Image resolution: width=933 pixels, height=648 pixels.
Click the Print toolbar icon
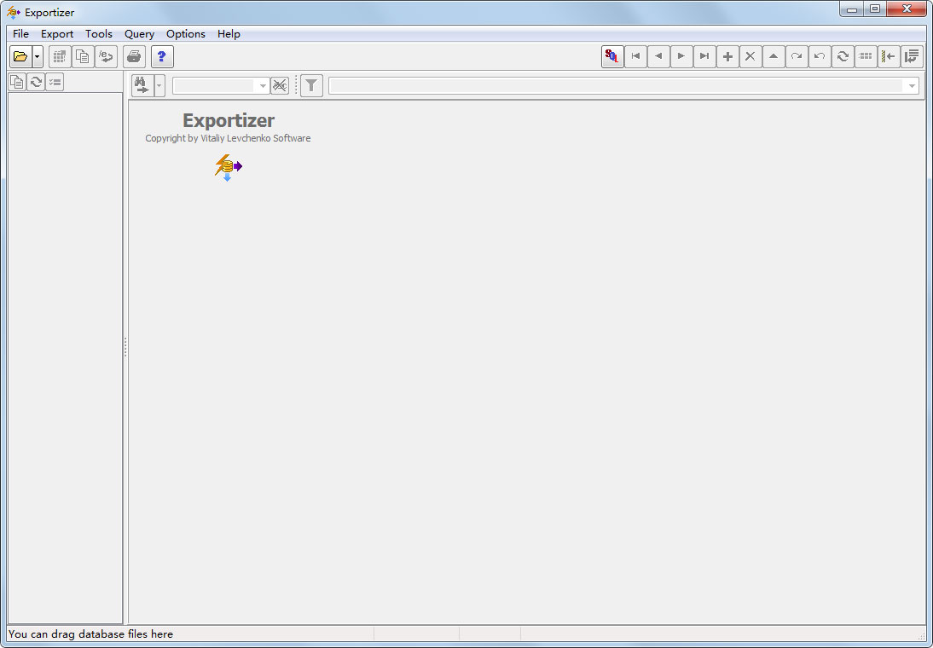[x=134, y=56]
